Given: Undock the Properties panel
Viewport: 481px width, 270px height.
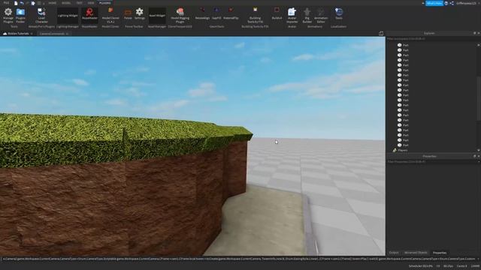Looking at the screenshot, I should [x=474, y=156].
